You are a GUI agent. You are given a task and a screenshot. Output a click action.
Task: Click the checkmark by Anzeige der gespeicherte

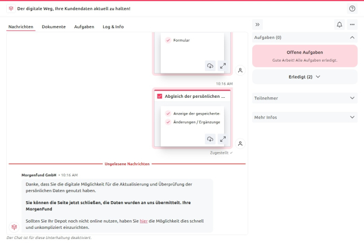tap(168, 114)
